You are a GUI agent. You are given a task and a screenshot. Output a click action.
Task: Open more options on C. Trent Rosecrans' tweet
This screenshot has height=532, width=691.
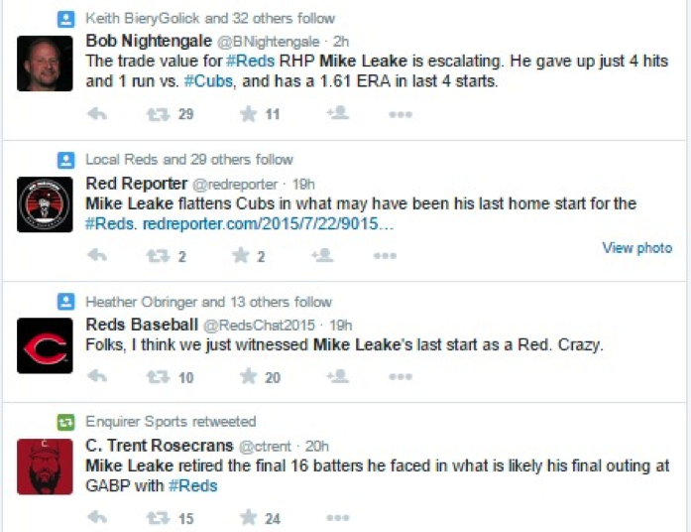337,518
